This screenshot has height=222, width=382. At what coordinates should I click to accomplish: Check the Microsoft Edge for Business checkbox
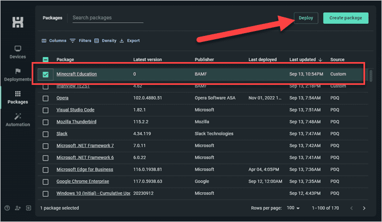click(45, 170)
